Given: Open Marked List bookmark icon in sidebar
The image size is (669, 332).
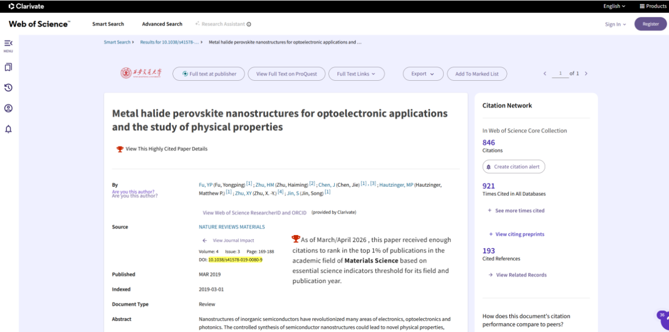Looking at the screenshot, I should [x=8, y=67].
